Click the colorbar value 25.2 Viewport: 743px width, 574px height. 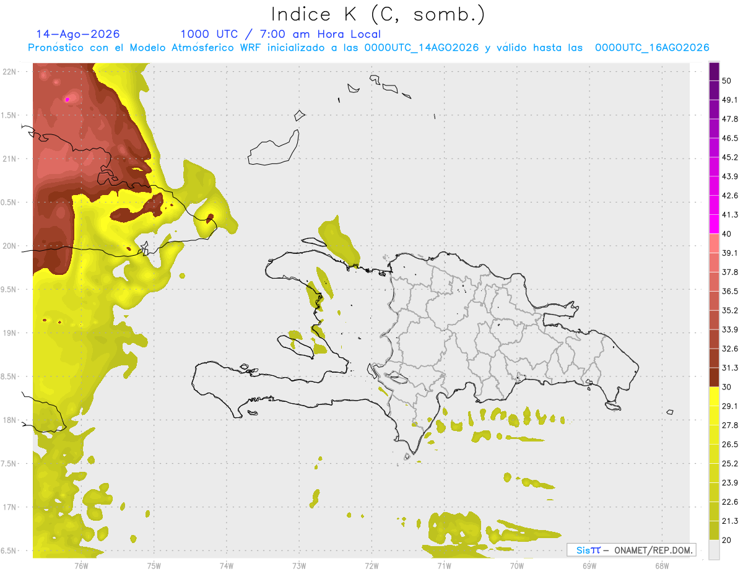(x=730, y=463)
